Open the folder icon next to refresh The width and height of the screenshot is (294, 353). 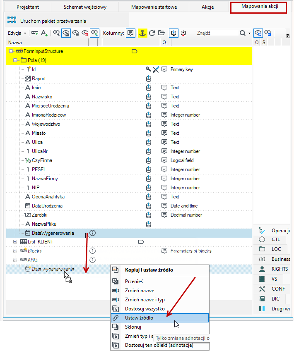(x=161, y=33)
